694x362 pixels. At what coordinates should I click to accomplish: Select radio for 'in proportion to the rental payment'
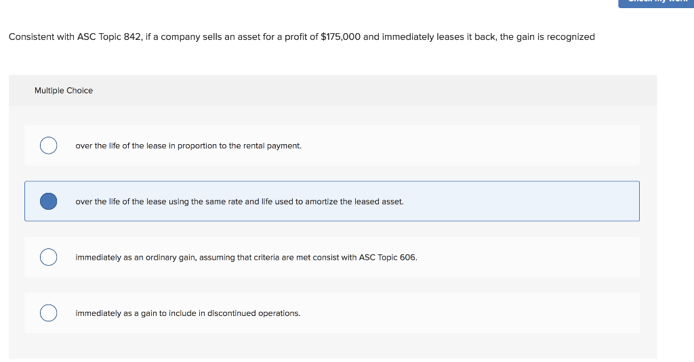click(48, 145)
